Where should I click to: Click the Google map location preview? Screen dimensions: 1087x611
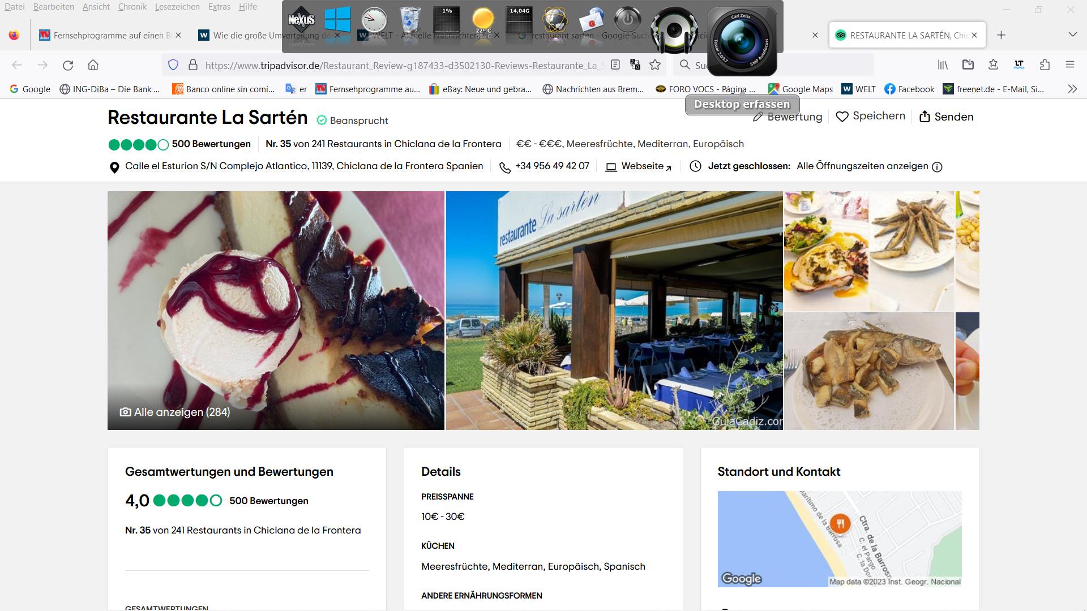pyautogui.click(x=839, y=539)
